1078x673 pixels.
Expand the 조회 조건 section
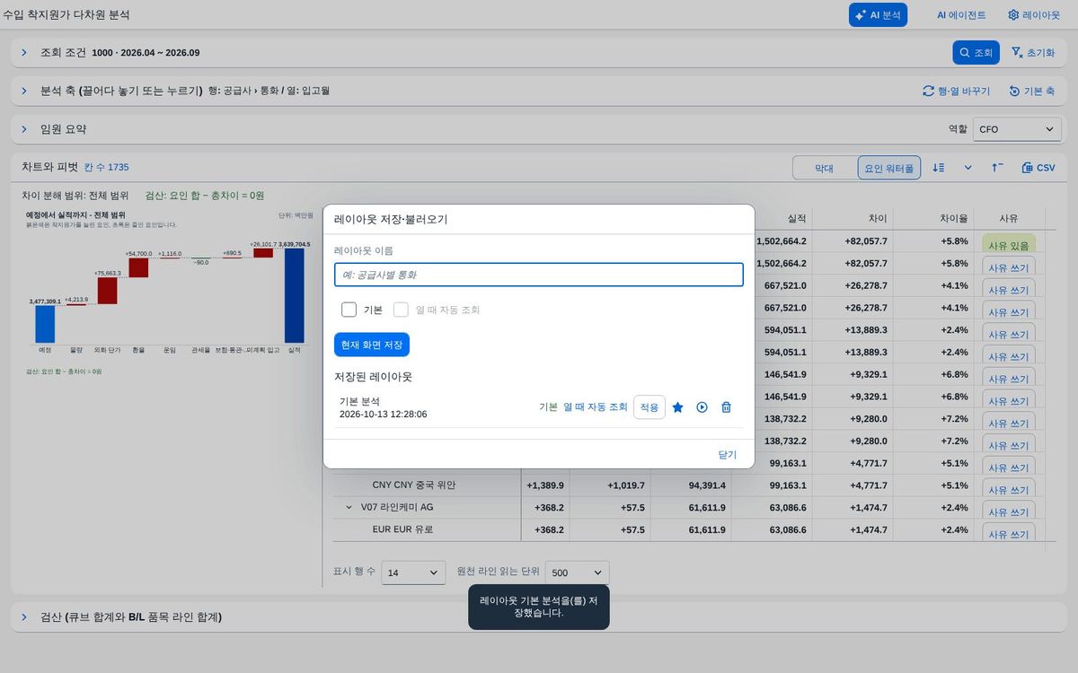coord(24,53)
